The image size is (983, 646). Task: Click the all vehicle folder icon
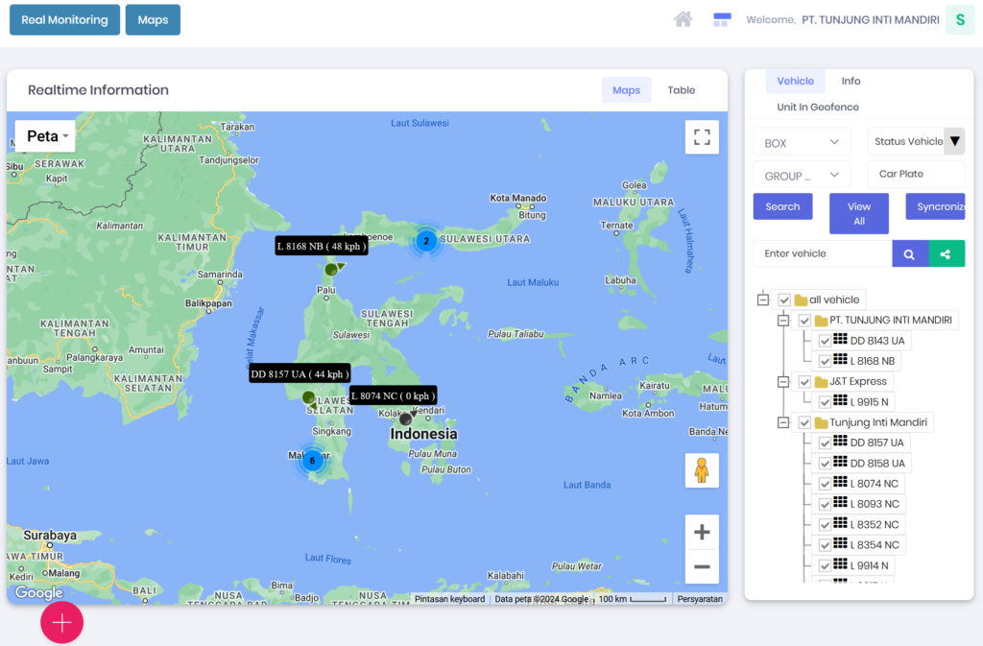801,299
